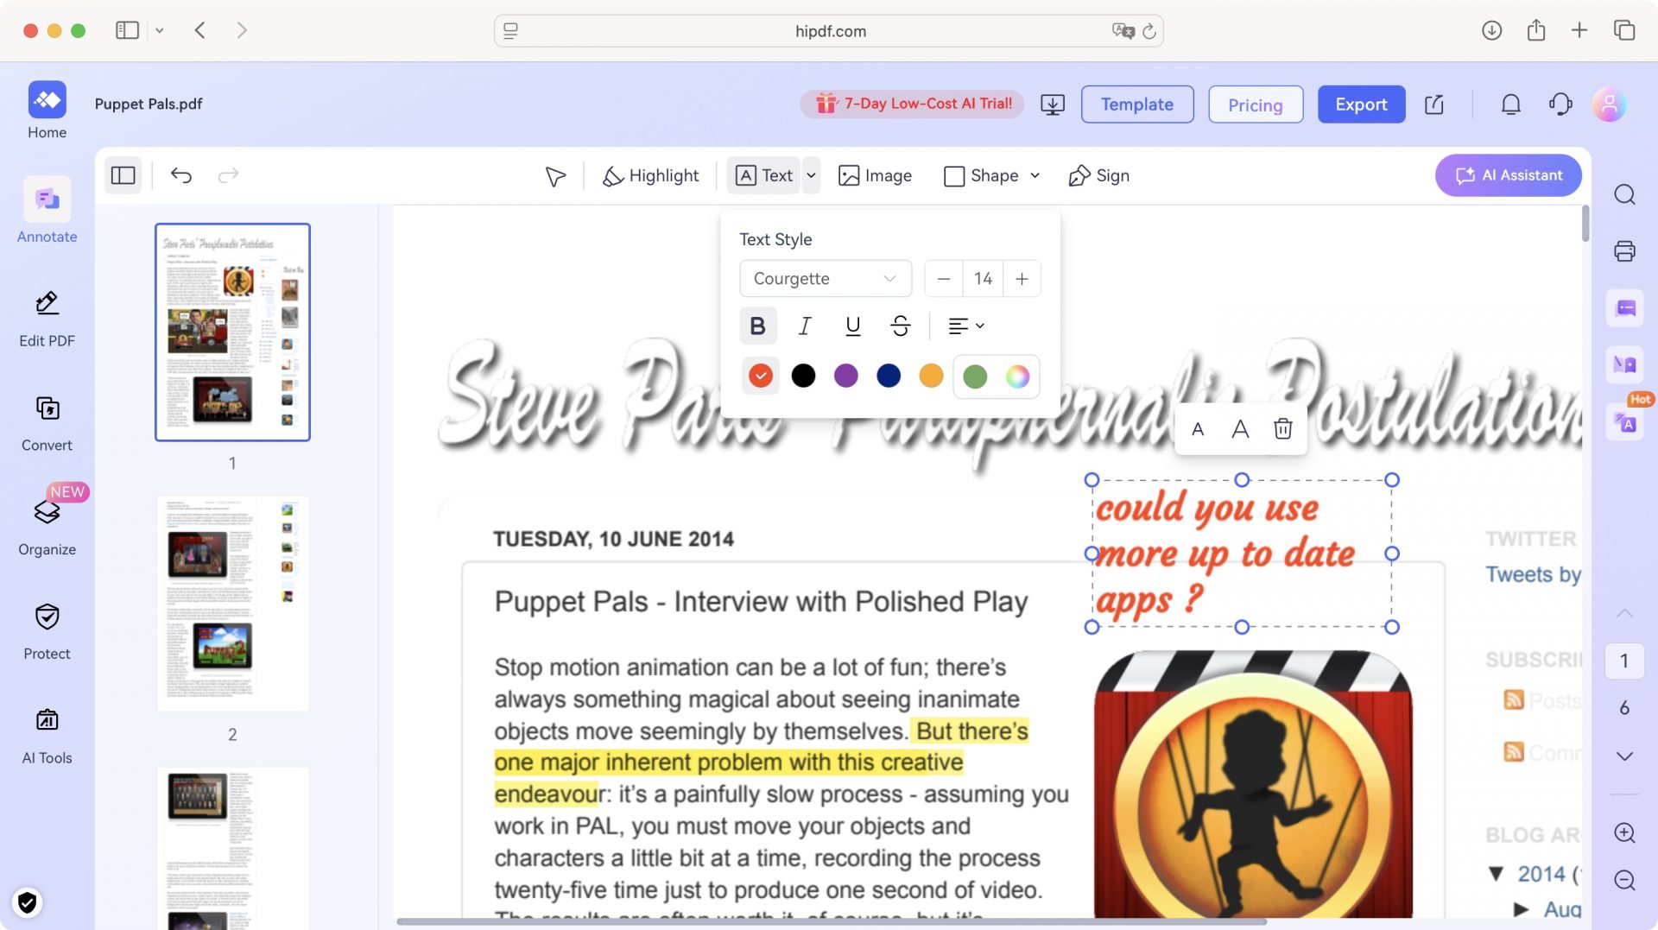This screenshot has height=930, width=1658.
Task: Enable italic text formatting
Action: coord(804,326)
